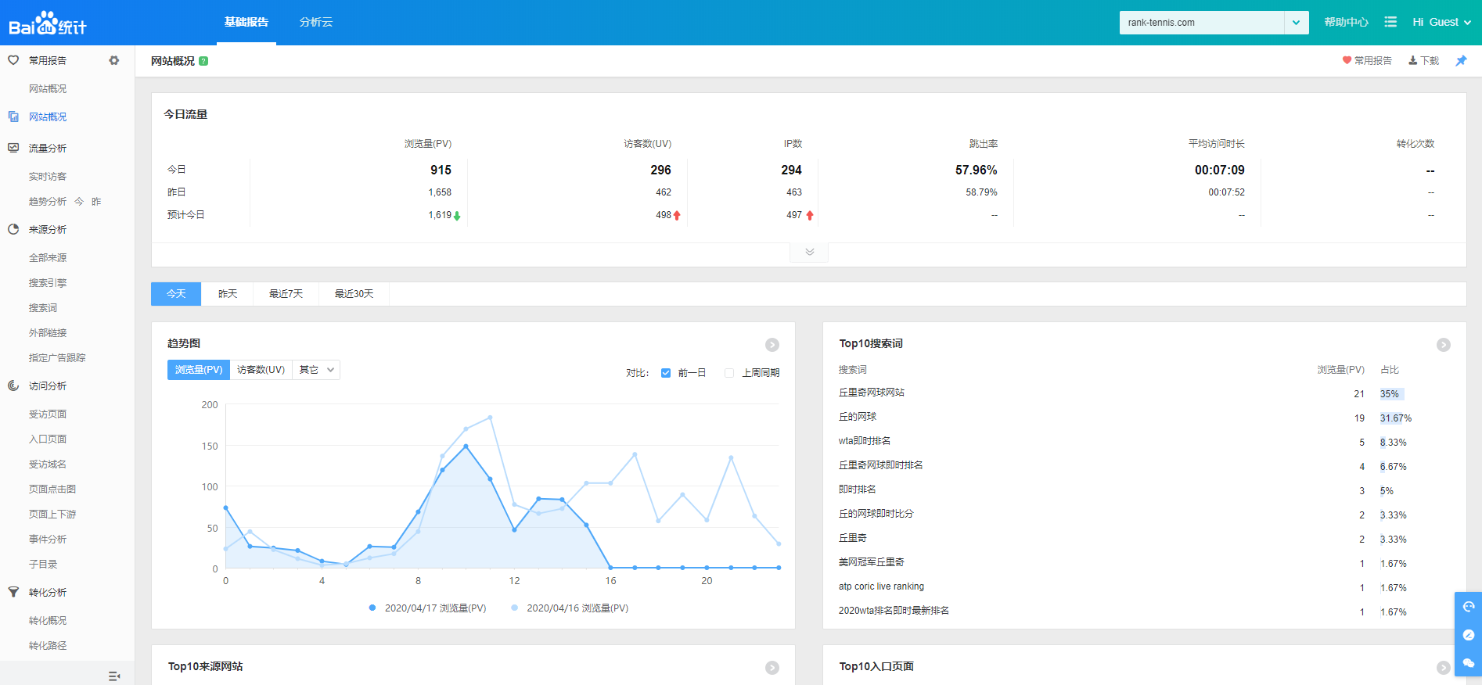Viewport: 1482px width, 685px height.
Task: Click the edit feedback floating icon
Action: [1469, 635]
